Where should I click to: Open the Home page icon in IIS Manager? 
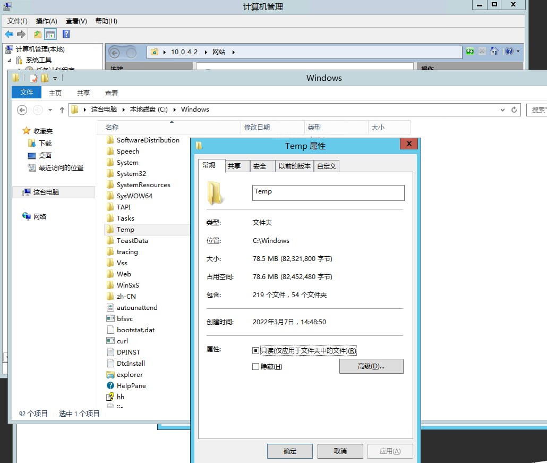494,51
